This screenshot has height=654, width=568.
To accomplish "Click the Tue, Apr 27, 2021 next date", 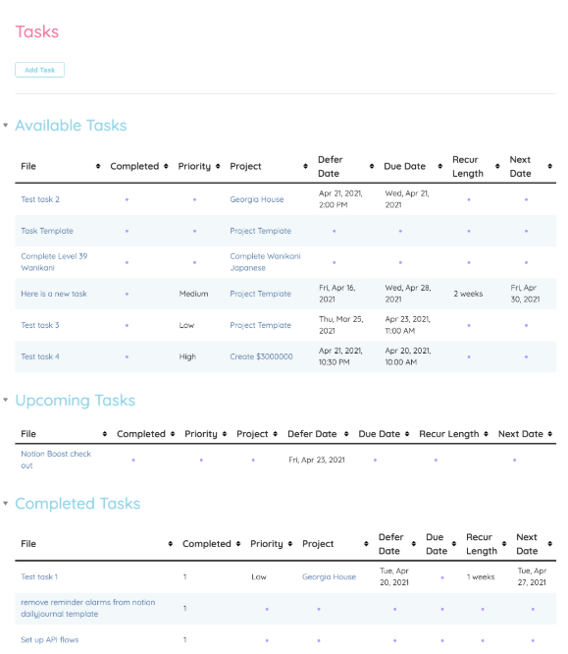I will click(532, 576).
